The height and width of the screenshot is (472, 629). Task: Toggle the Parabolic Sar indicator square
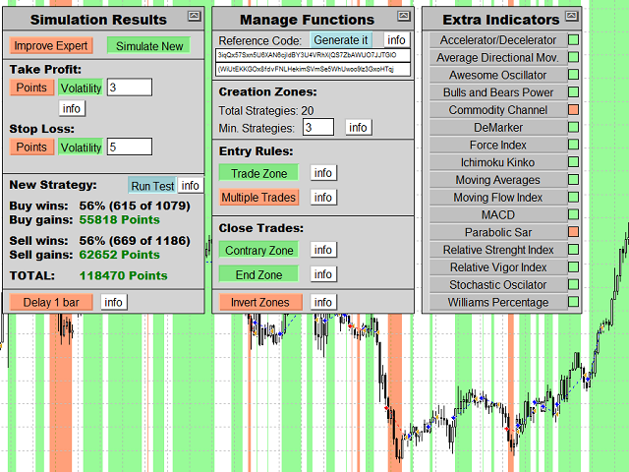pos(573,233)
